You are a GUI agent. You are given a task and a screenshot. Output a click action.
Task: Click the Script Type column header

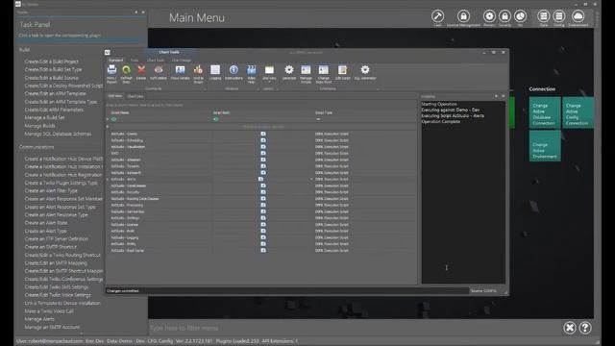tap(324, 112)
